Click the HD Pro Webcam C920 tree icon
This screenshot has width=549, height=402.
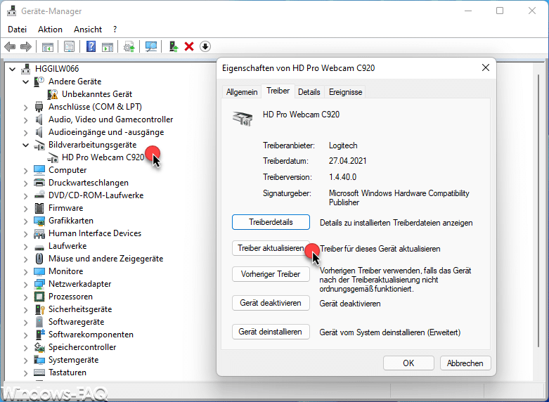(53, 157)
